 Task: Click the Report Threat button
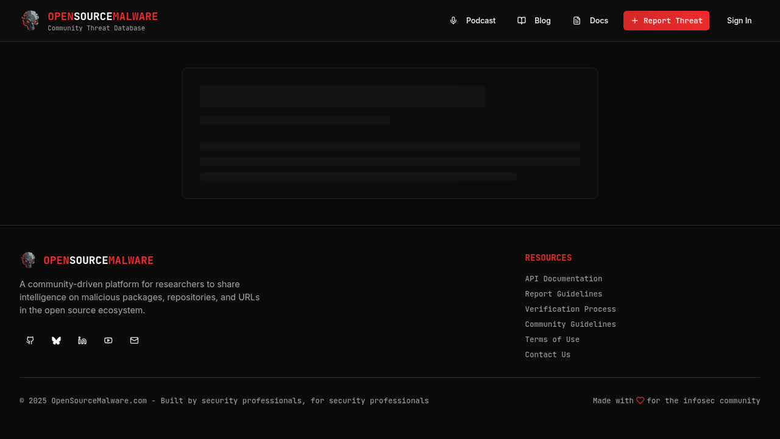[666, 21]
